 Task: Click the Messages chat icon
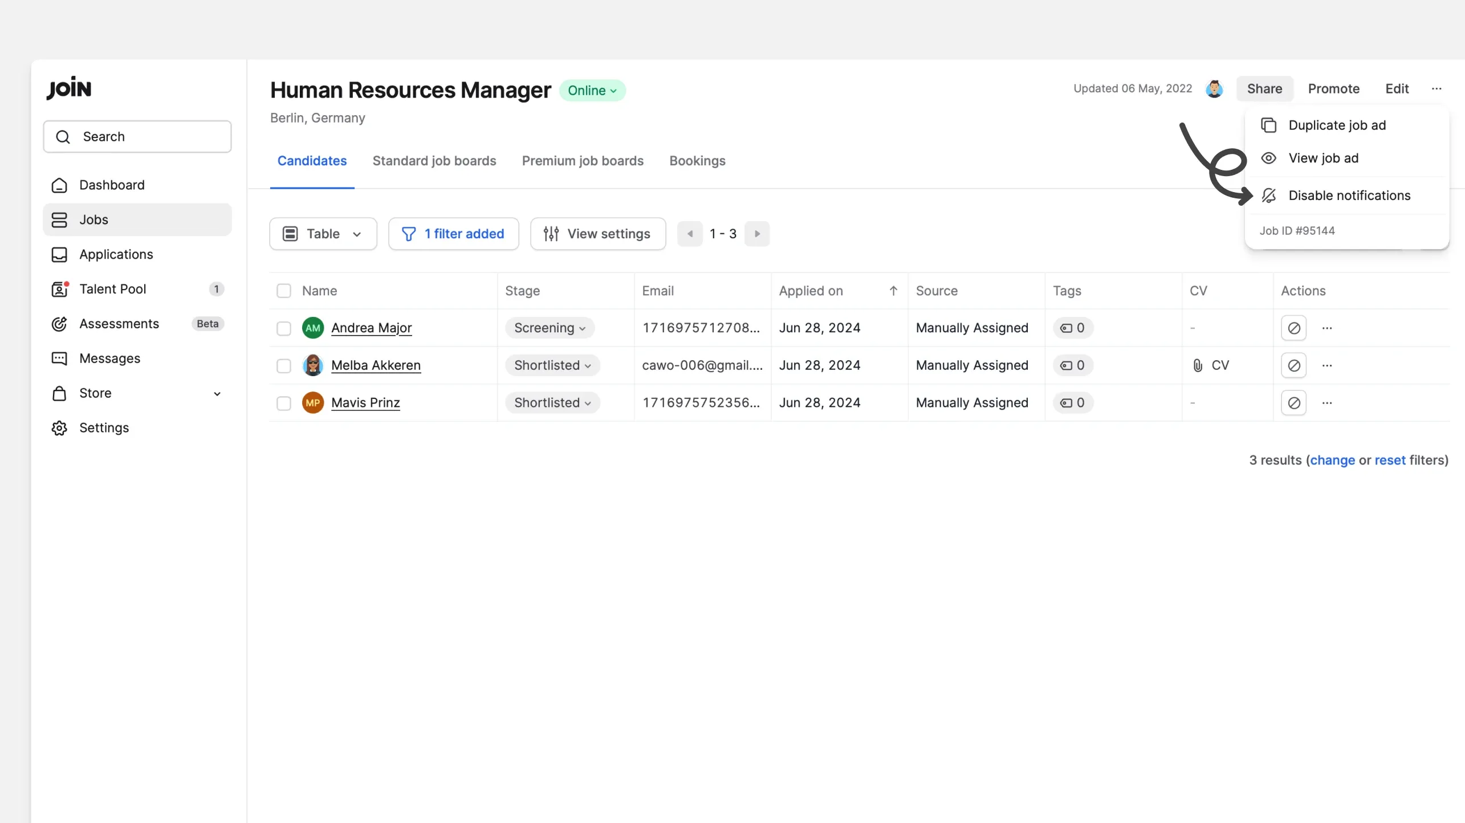(59, 358)
